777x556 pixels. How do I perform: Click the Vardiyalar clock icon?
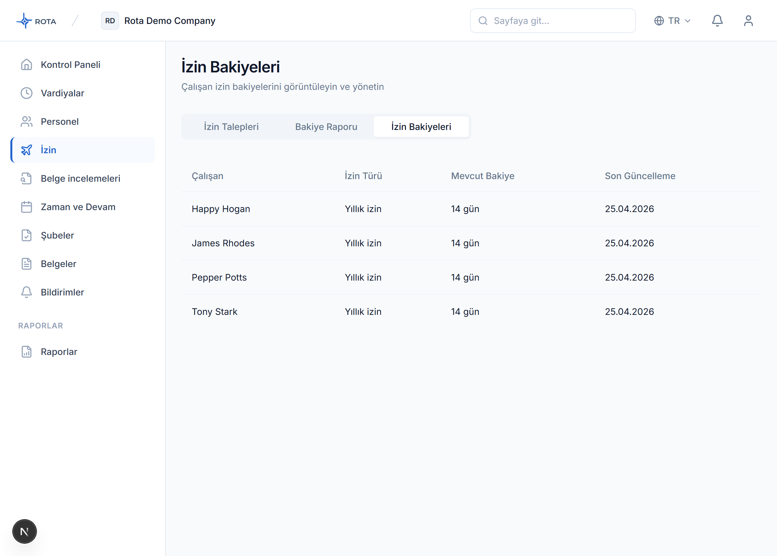[26, 93]
